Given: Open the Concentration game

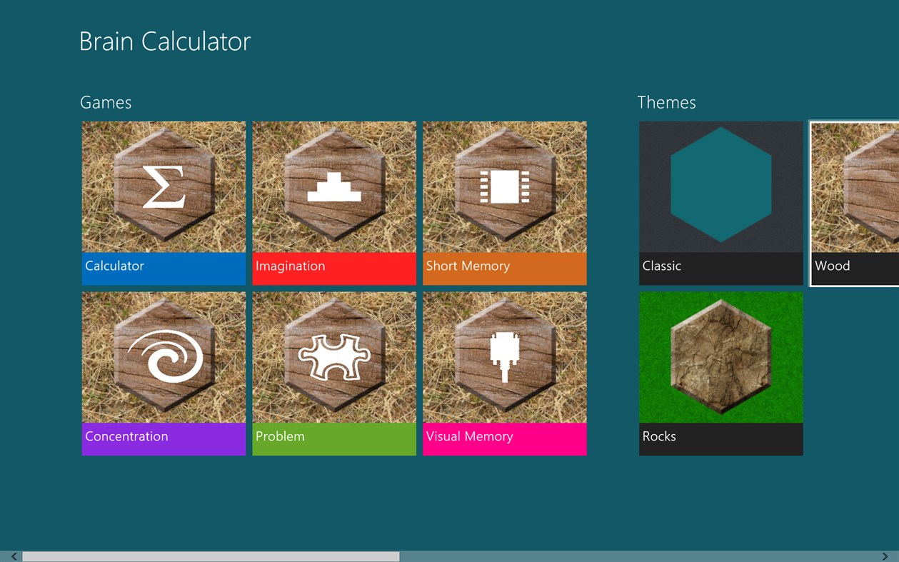Looking at the screenshot, I should (164, 373).
